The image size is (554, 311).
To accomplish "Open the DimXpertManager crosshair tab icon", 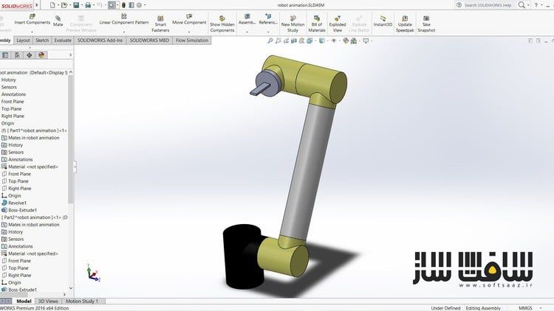I will 30,55.
